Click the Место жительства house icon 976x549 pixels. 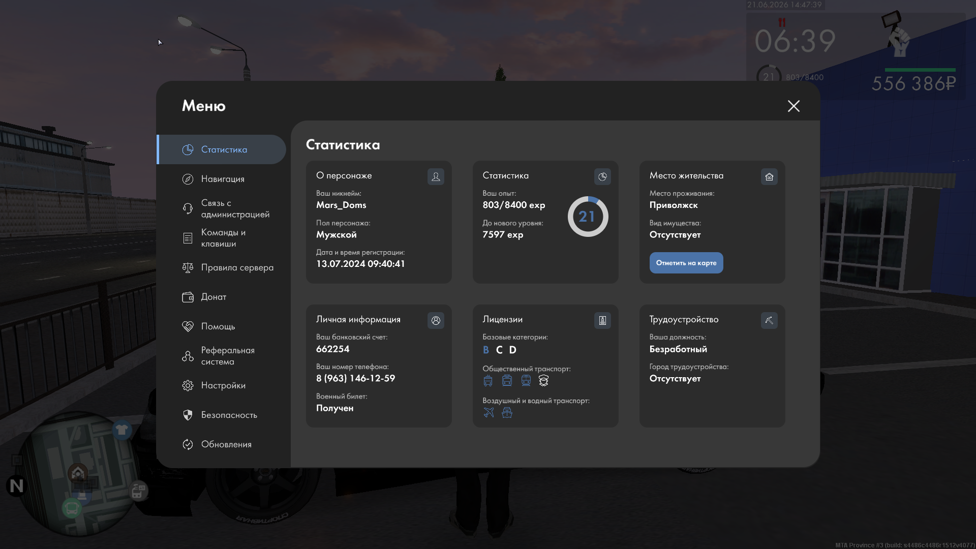pos(769,176)
